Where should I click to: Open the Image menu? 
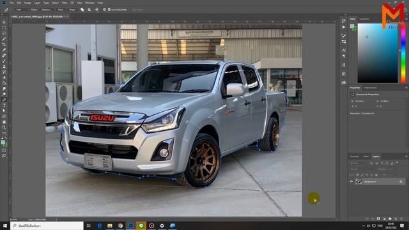pos(27,3)
